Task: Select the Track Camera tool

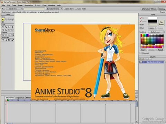Action: (3, 35)
